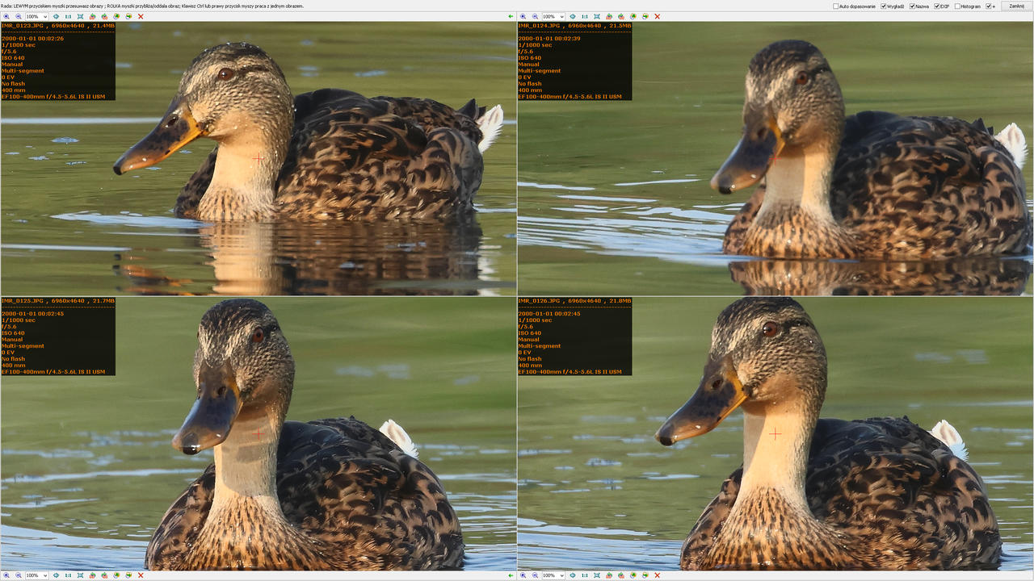This screenshot has height=581, width=1034.
Task: Click the IMR_0123.JPG file name overlay
Action: pyautogui.click(x=21, y=26)
